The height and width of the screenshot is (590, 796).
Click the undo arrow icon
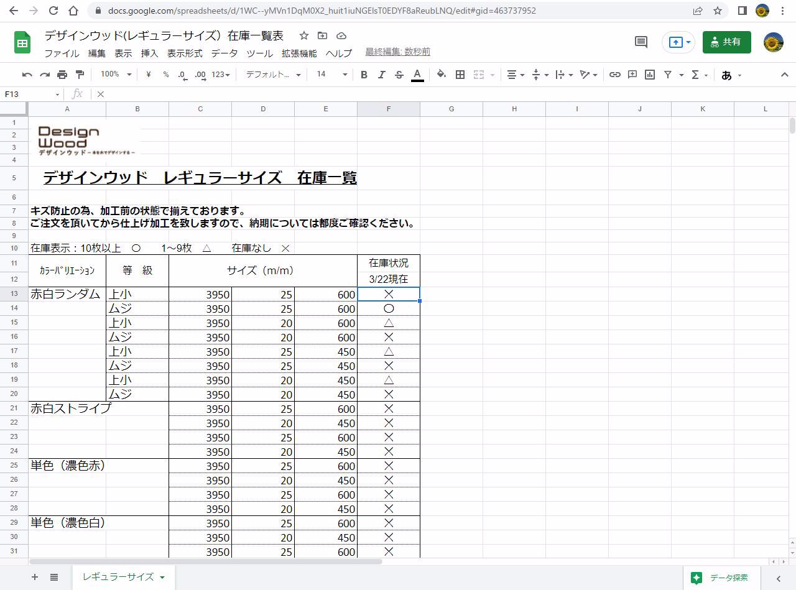click(x=27, y=75)
